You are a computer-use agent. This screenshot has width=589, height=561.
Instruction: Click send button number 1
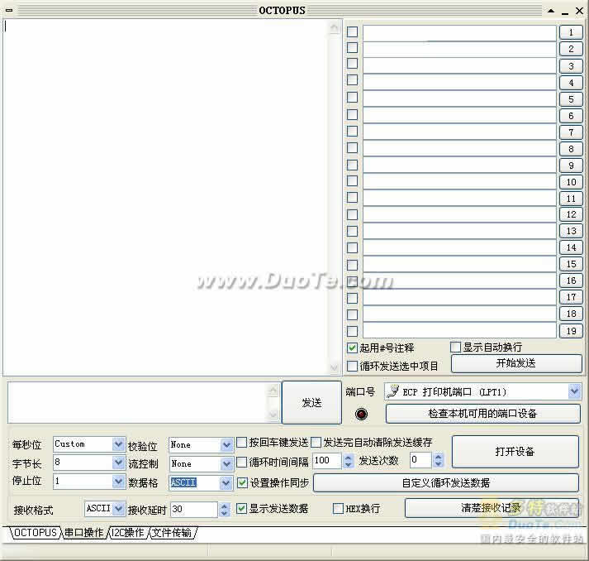click(571, 32)
